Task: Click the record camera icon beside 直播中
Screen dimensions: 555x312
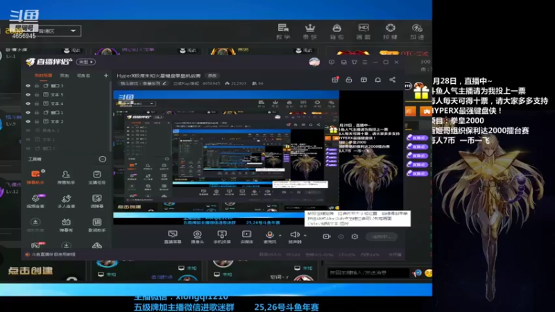Action: pyautogui.click(x=326, y=236)
